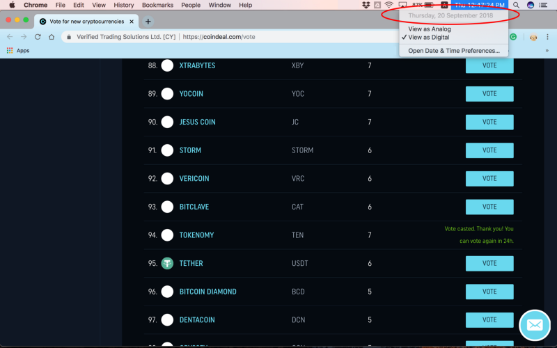Open the Wi-Fi status menu
557x348 pixels.
389,5
